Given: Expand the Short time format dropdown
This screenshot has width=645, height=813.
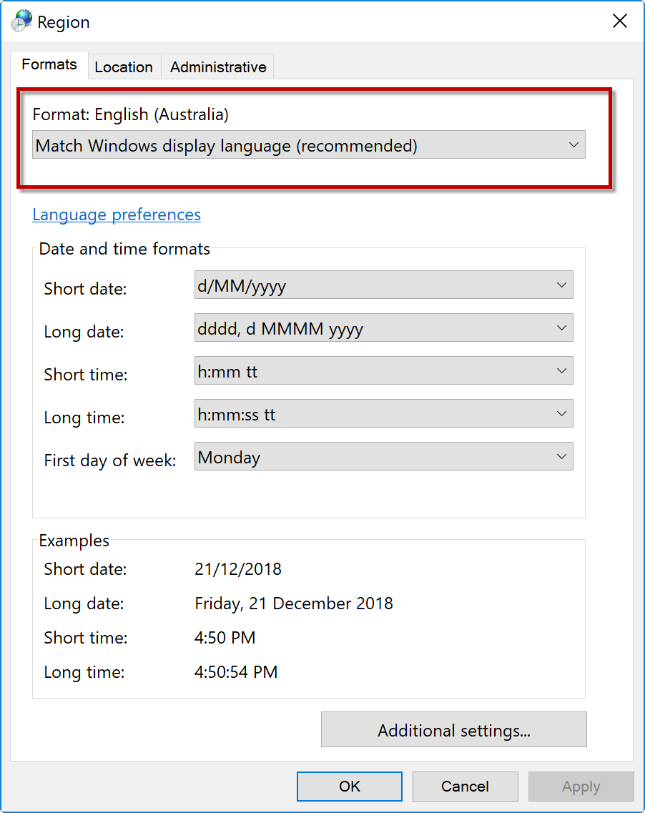Looking at the screenshot, I should [383, 372].
